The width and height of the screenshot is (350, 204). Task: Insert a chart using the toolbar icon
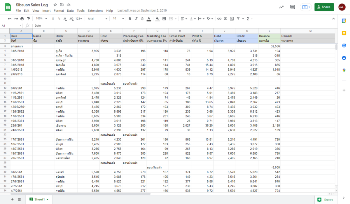pos(232,18)
